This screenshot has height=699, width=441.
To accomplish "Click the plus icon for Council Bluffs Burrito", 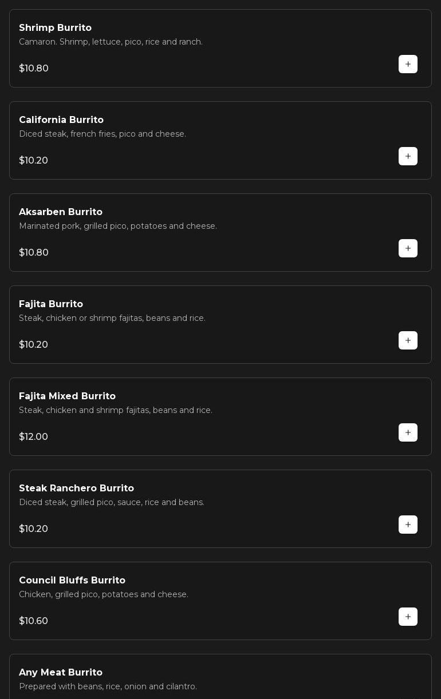I will pos(408,617).
